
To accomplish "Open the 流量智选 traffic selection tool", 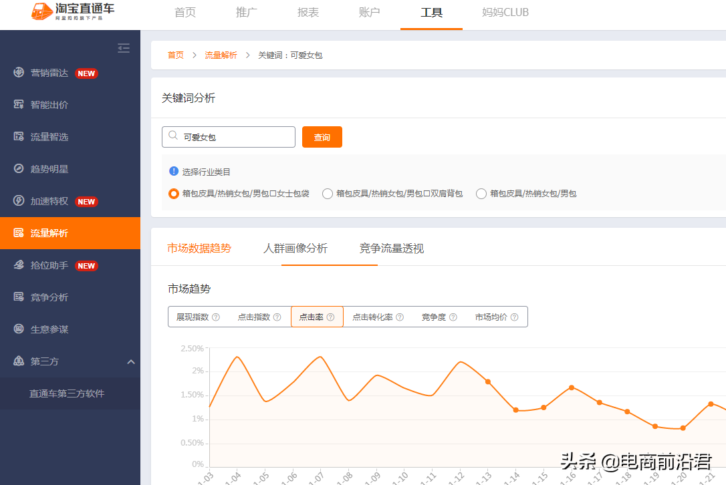I will tap(50, 136).
